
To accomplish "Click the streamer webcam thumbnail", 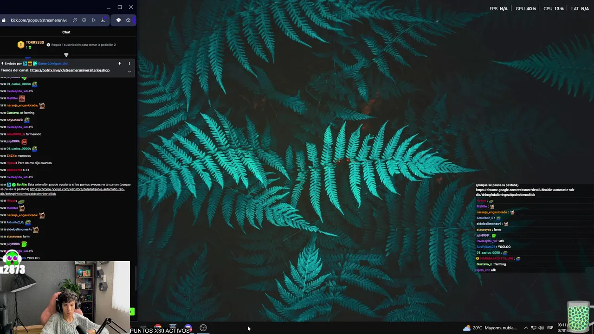I will [65, 297].
